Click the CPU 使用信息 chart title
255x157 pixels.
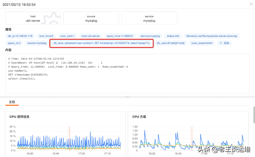tap(19, 117)
